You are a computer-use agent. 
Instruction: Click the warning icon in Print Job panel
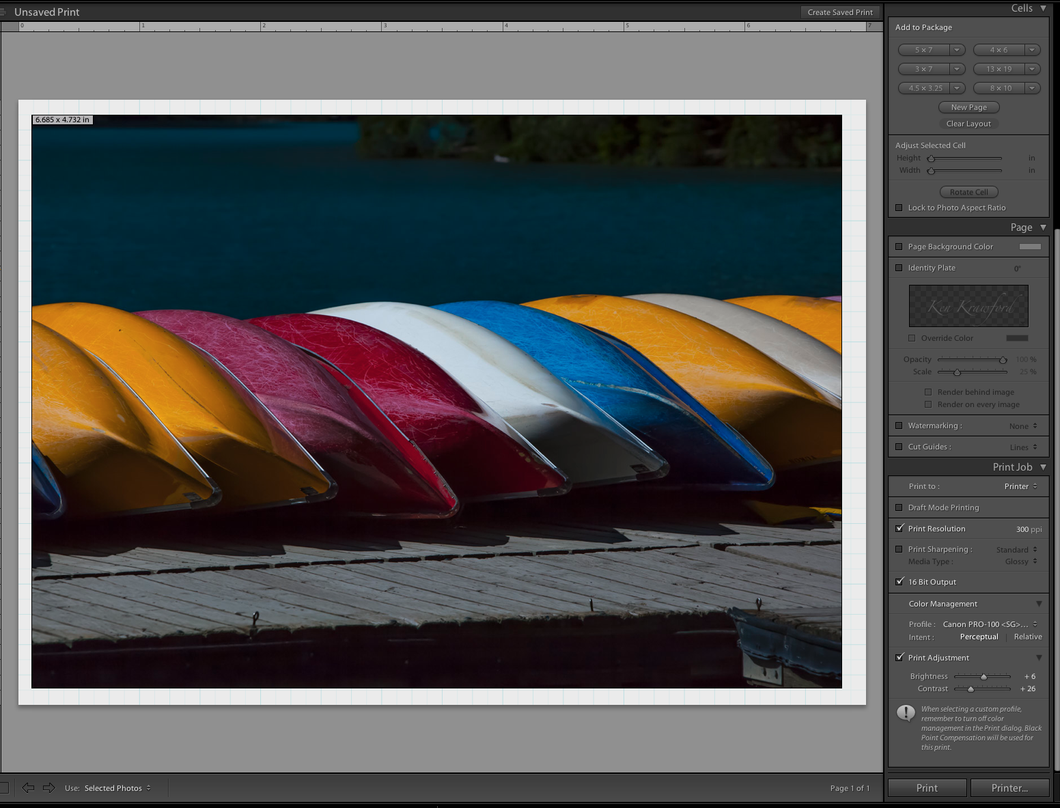click(x=906, y=712)
